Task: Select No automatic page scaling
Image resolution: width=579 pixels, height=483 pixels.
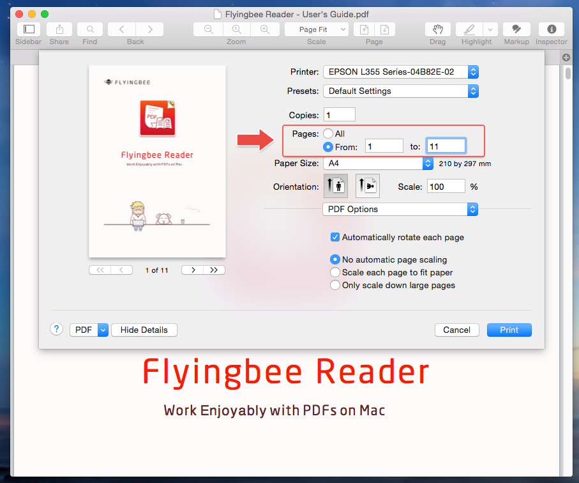Action: (x=335, y=259)
